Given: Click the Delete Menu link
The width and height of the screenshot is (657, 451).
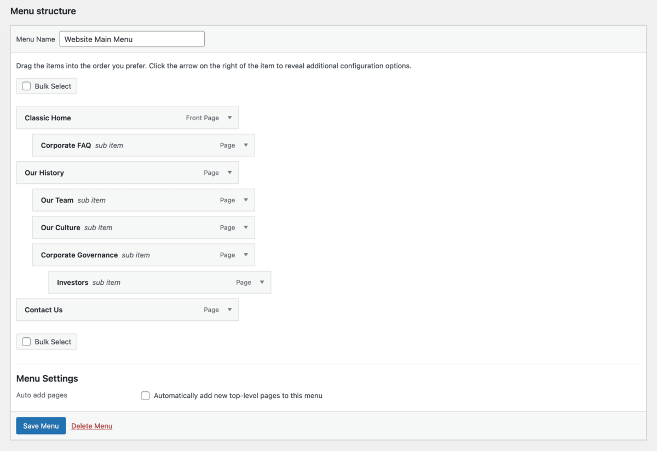Looking at the screenshot, I should pyautogui.click(x=91, y=425).
